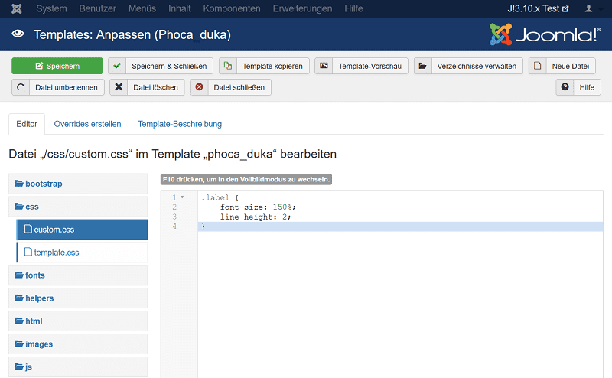Switch to Template-Beschreibung tab
The width and height of the screenshot is (612, 378).
(x=180, y=124)
